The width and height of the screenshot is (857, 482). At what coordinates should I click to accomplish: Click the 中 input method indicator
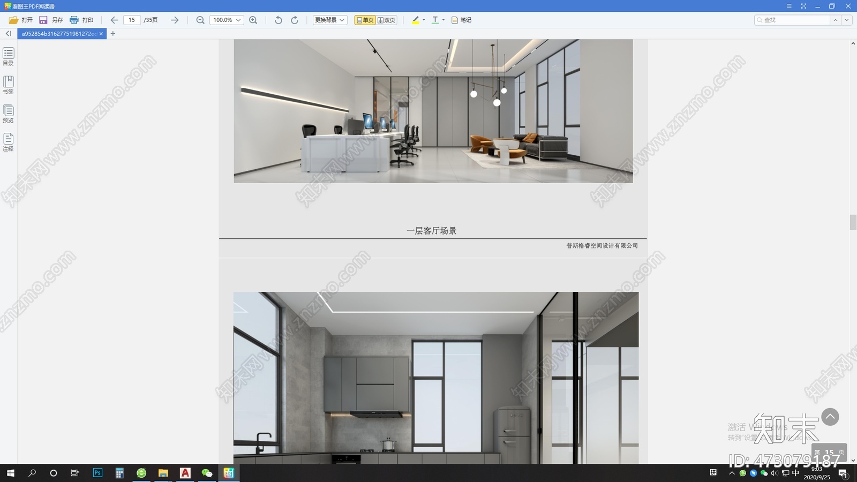tap(796, 473)
